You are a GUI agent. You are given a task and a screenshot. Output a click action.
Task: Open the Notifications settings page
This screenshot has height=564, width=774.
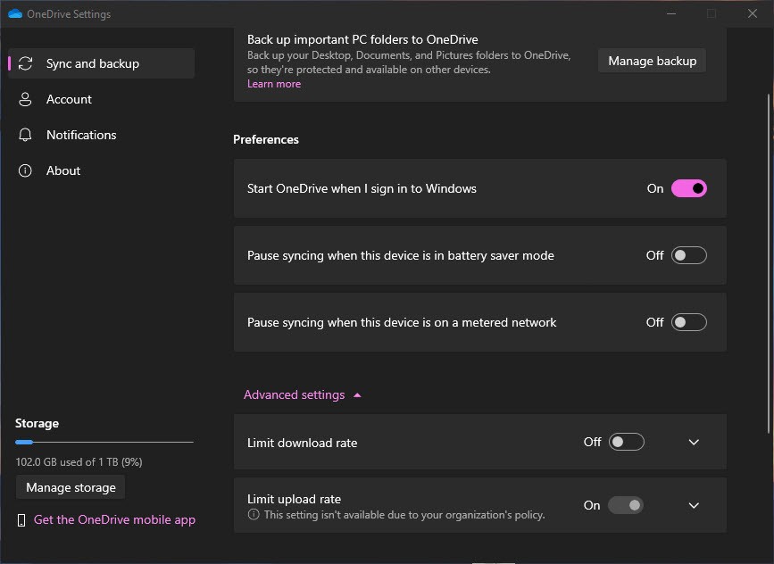(80, 135)
